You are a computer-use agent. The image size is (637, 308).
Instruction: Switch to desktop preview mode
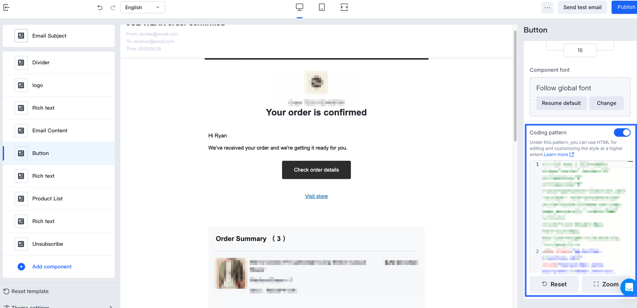tap(299, 7)
